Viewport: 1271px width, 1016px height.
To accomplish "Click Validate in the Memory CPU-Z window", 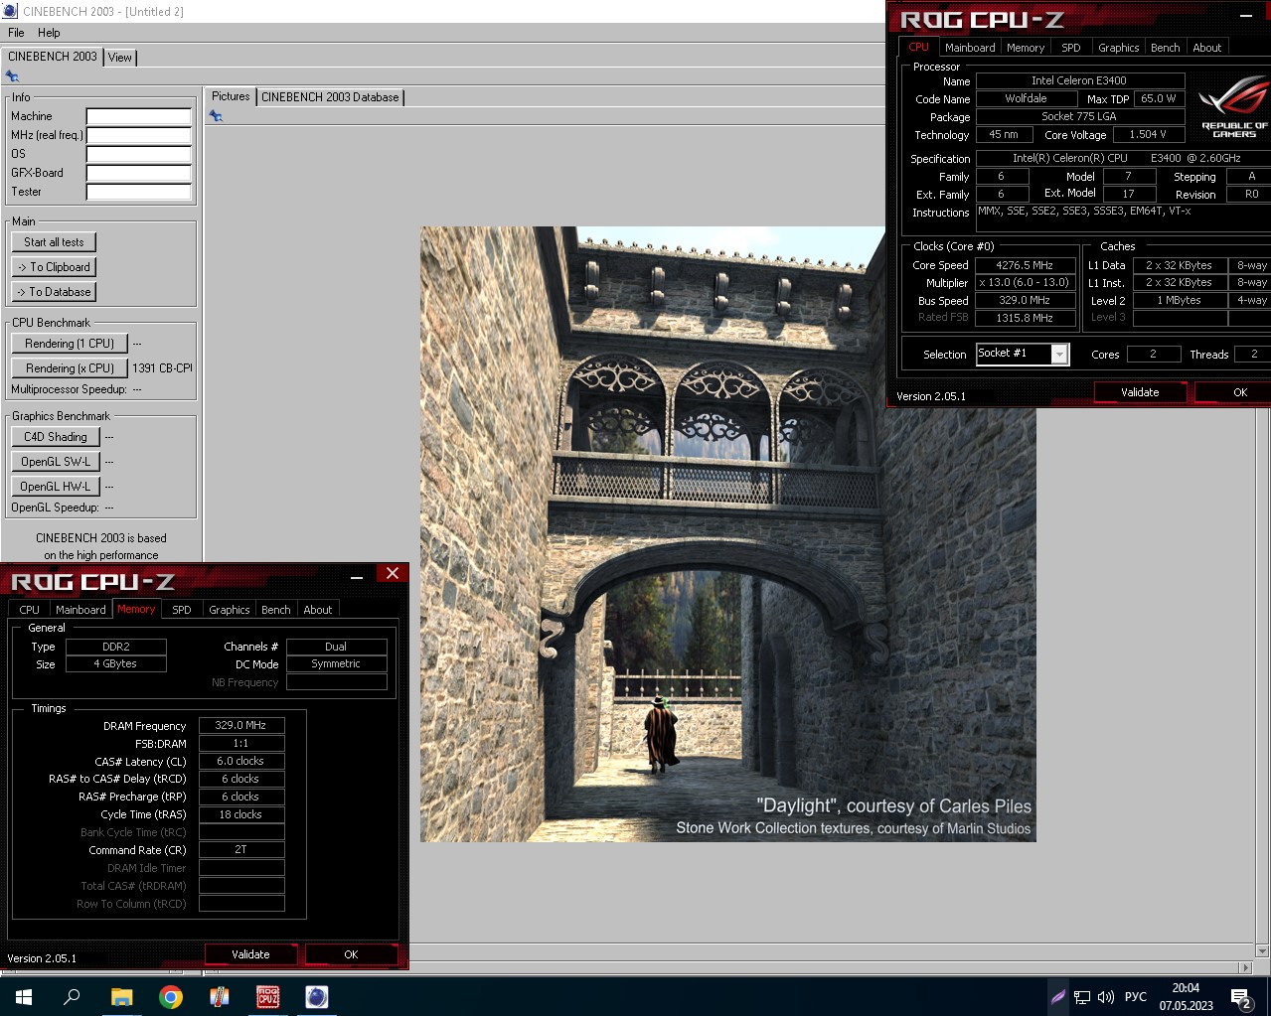I will point(250,954).
